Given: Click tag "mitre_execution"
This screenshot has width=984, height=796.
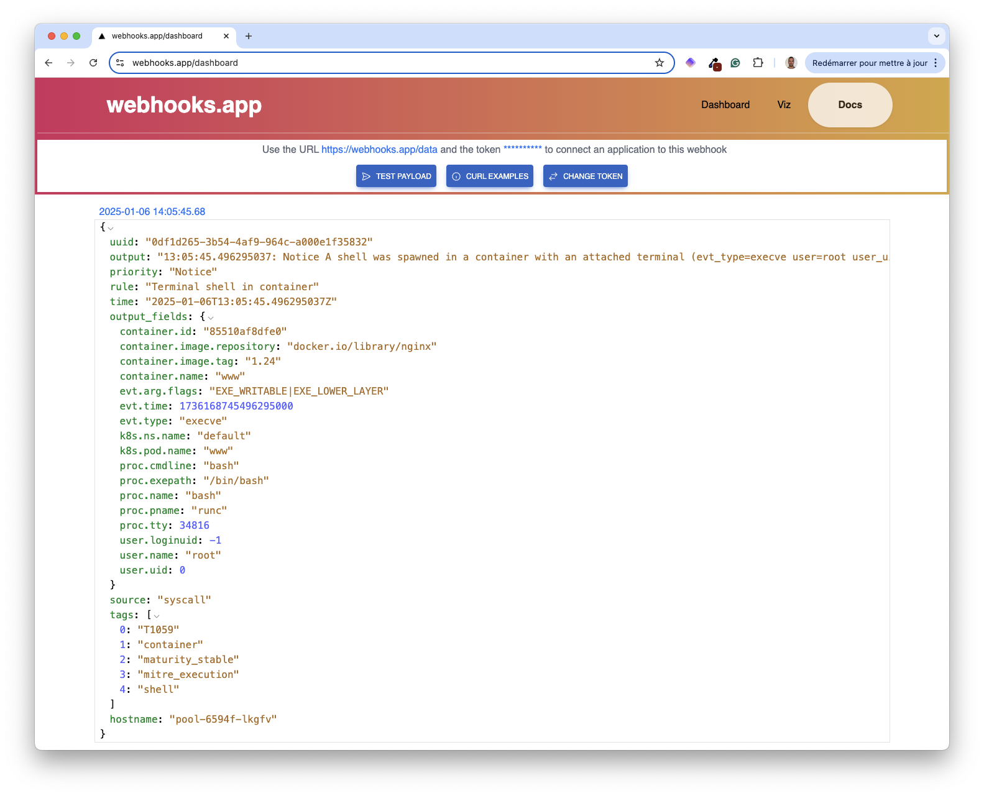Looking at the screenshot, I should tap(188, 674).
